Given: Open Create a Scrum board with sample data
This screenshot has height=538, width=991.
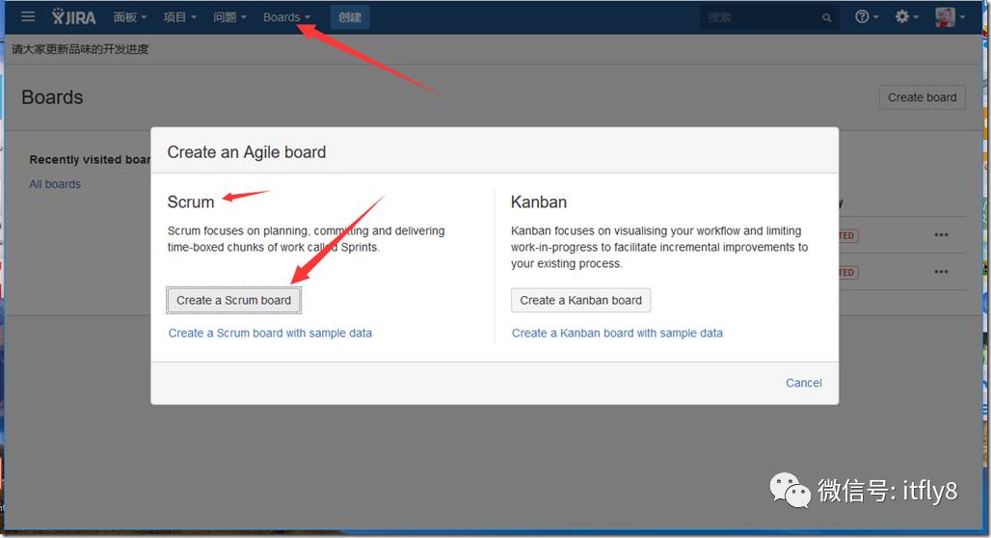Looking at the screenshot, I should (x=270, y=334).
